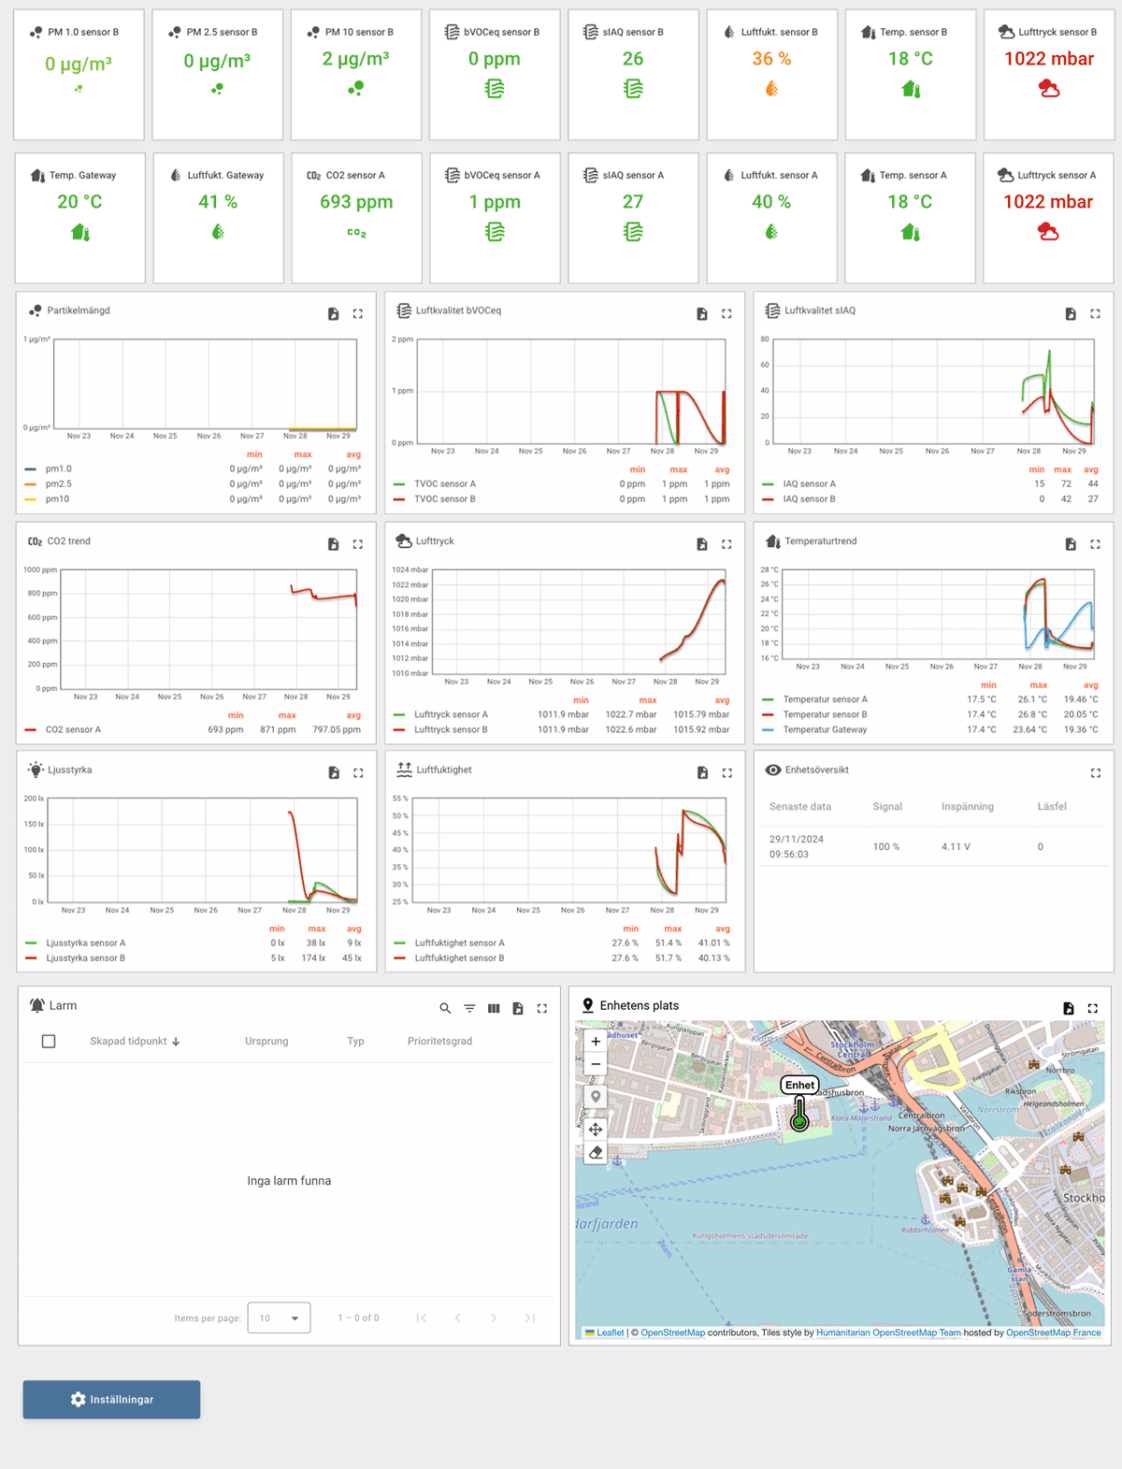Check the select-all checkbox in Larm table
This screenshot has width=1122, height=1469.
tap(49, 1041)
